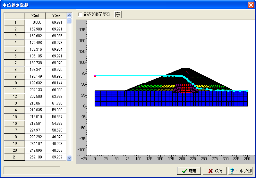Viewport: 256px width, 178px height.
Task: Click X cell with value 199.632
Action: 35,83
